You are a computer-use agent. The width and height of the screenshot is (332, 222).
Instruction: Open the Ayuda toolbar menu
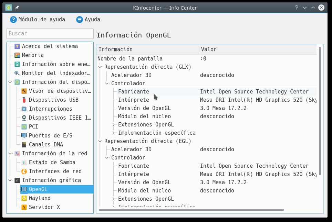[88, 20]
